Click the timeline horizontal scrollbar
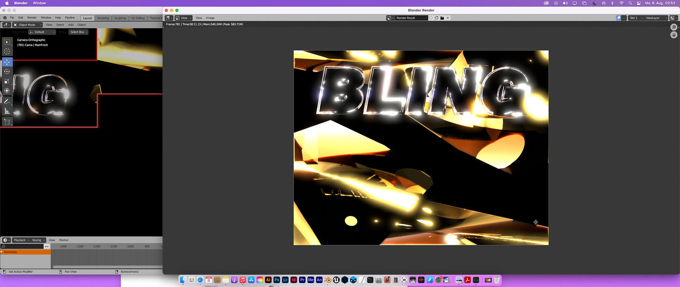The height and width of the screenshot is (287, 680). 107,267
